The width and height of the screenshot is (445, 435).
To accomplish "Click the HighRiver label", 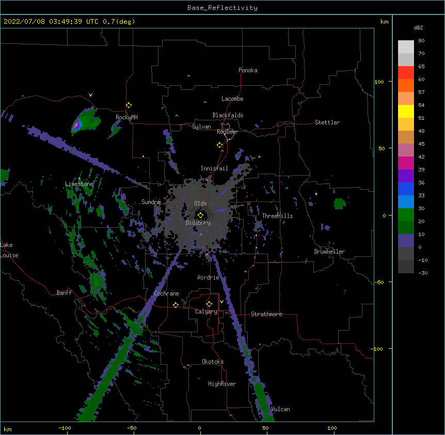I will coord(222,384).
